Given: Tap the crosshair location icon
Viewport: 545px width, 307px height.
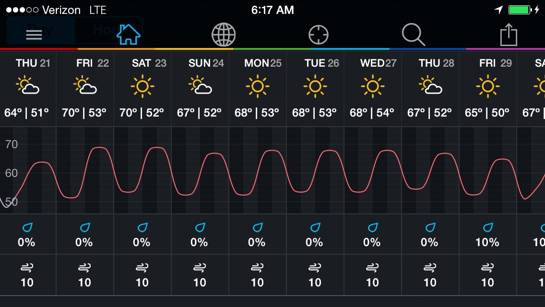Looking at the screenshot, I should [319, 35].
